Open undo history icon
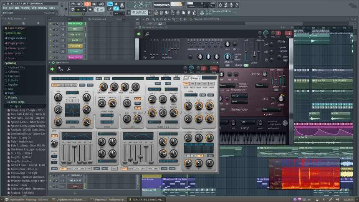Viewport: 359px width, 202px height. pos(220,5)
